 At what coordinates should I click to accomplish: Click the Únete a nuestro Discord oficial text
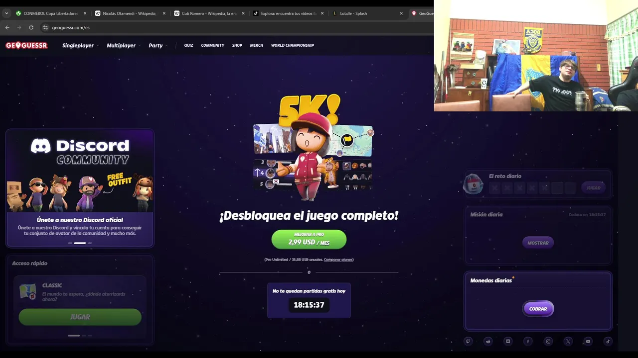tap(80, 220)
